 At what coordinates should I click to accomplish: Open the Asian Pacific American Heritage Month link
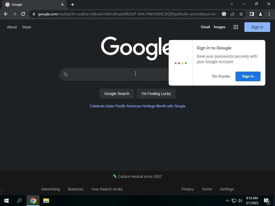(137, 106)
